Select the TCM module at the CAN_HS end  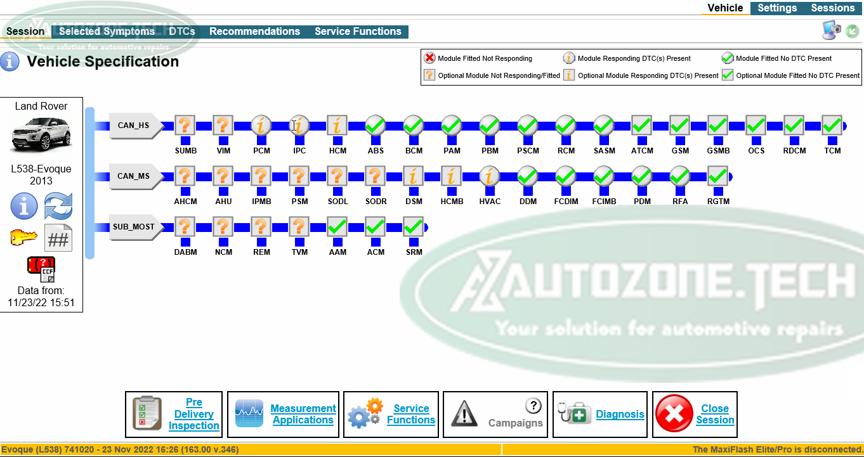(832, 126)
